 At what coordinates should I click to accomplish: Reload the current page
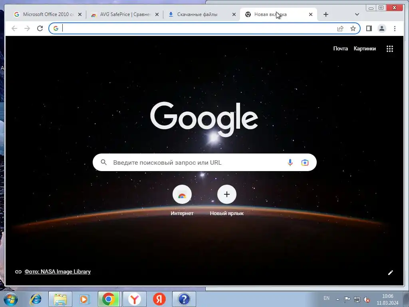point(40,28)
